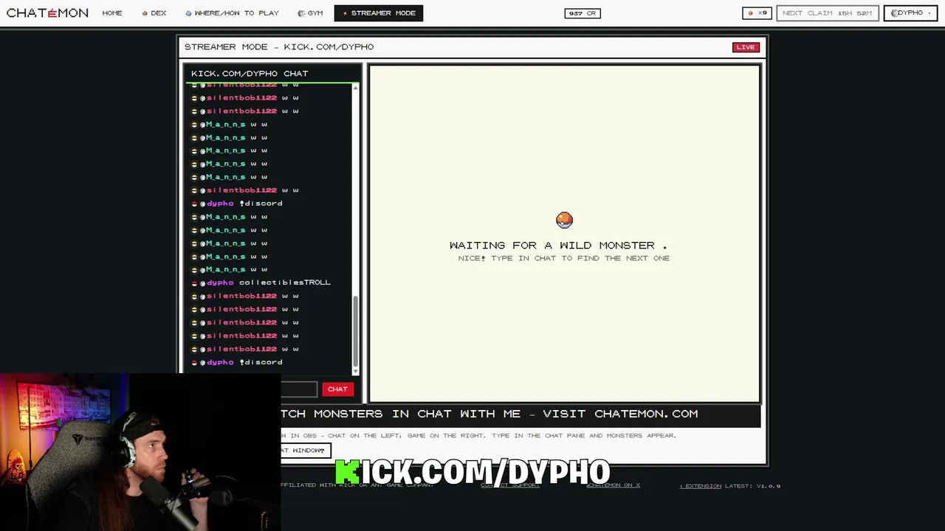Open the Chatemon on X link
945x531 pixels.
(x=614, y=485)
